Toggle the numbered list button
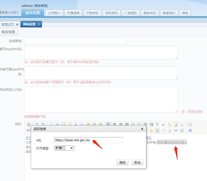The image size is (207, 181). coord(133,124)
